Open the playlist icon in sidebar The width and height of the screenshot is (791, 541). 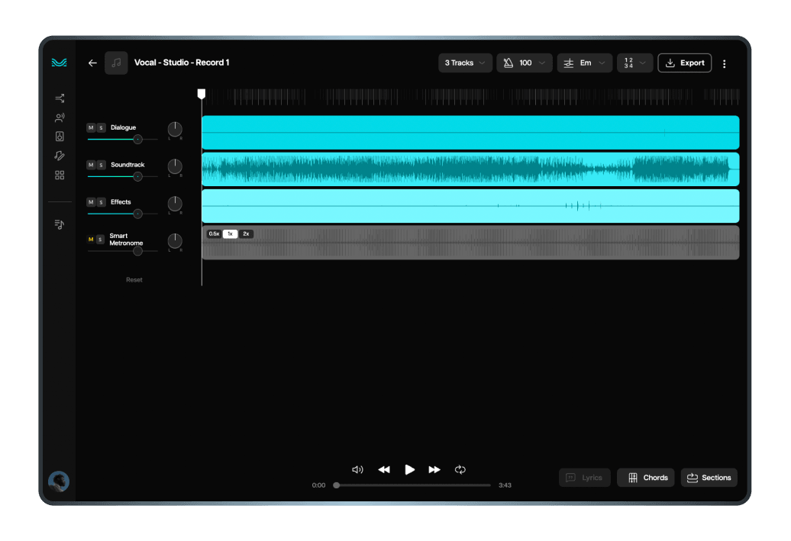(x=60, y=224)
